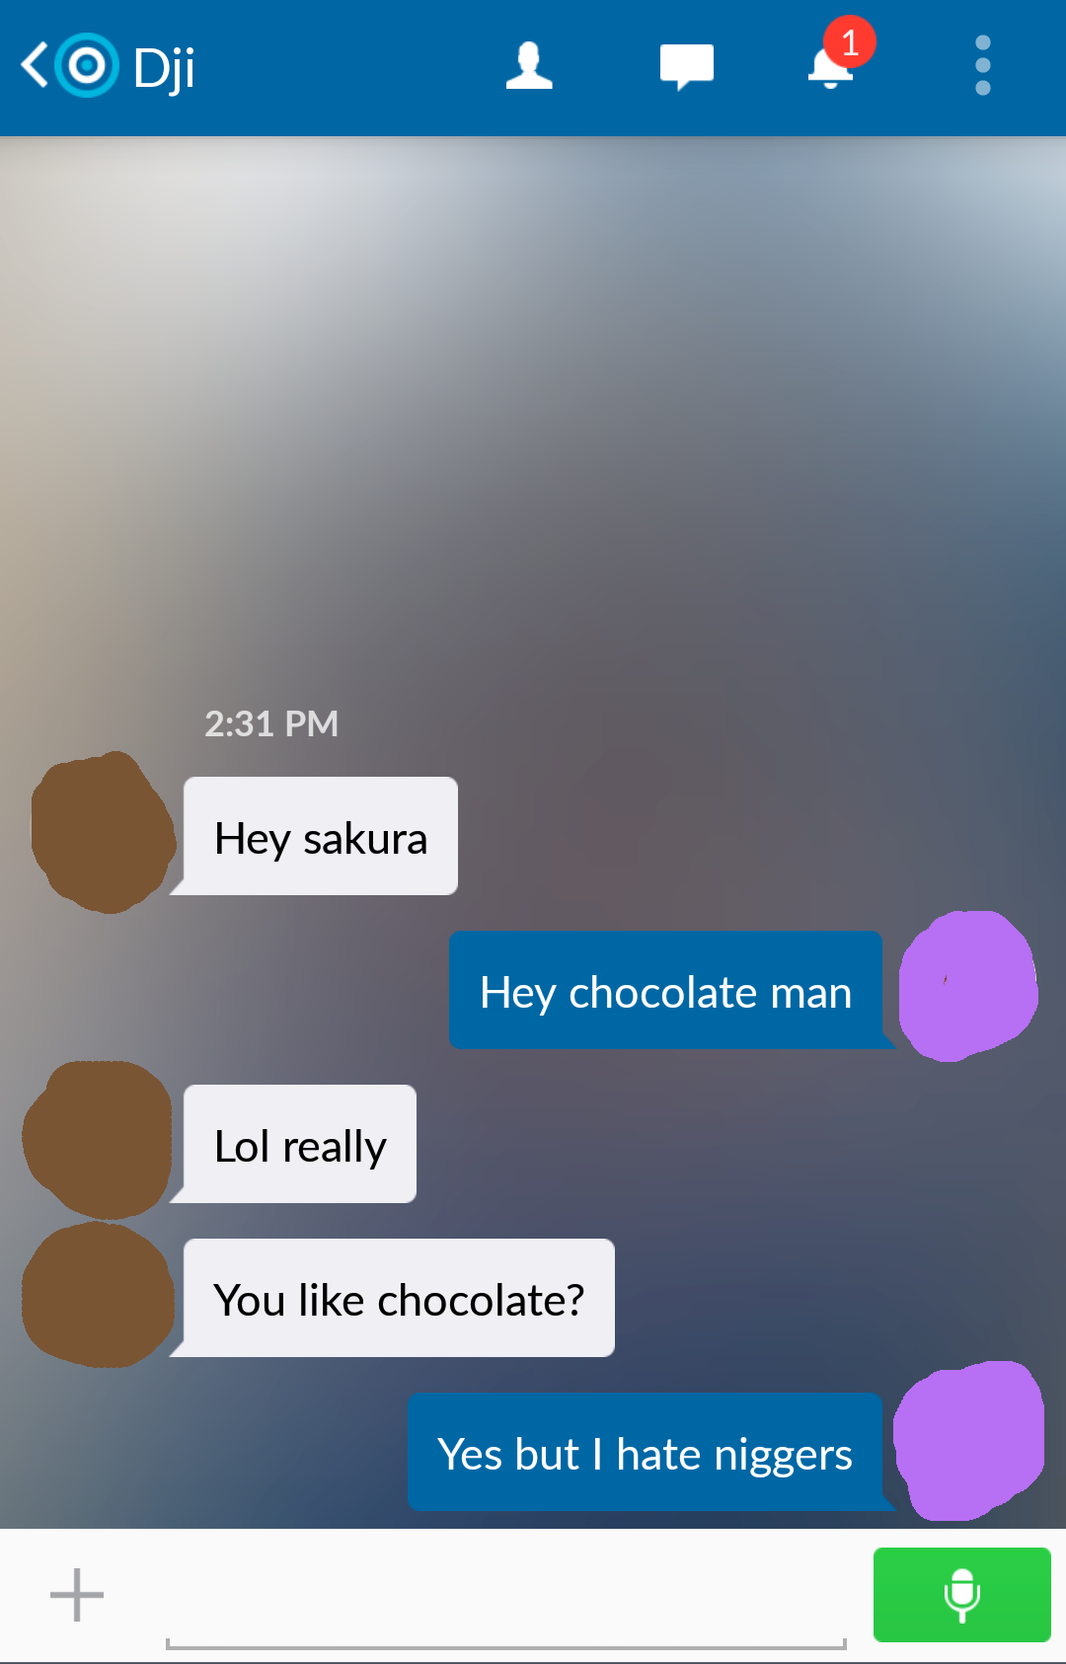The width and height of the screenshot is (1066, 1664).
Task: Open the contact profile icon
Action: pos(529,66)
